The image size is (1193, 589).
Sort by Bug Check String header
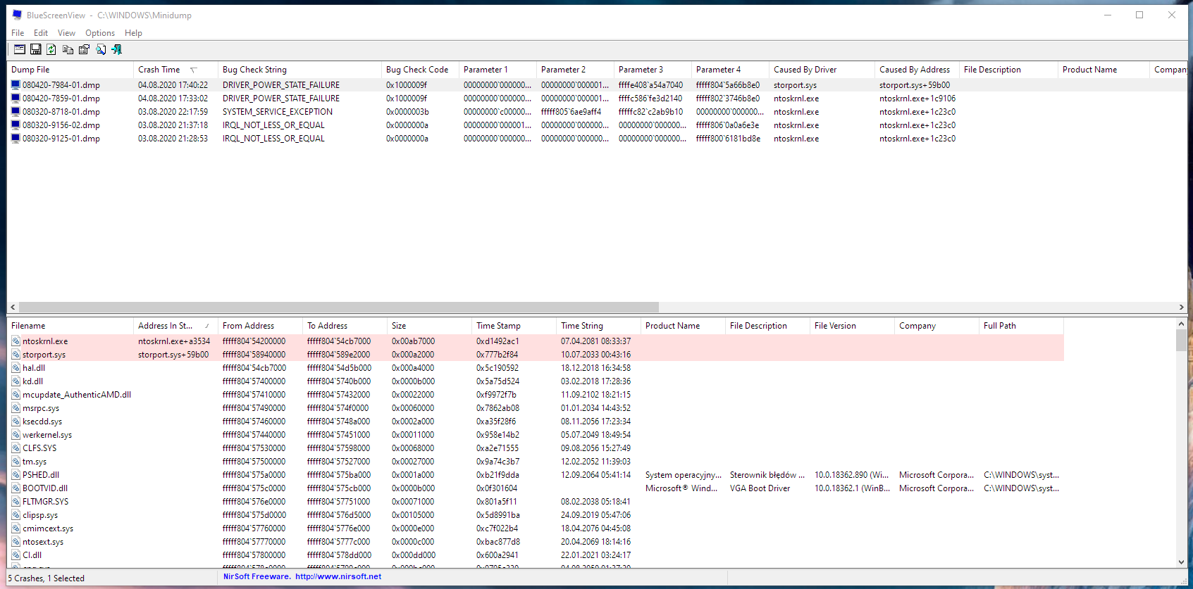(299, 70)
